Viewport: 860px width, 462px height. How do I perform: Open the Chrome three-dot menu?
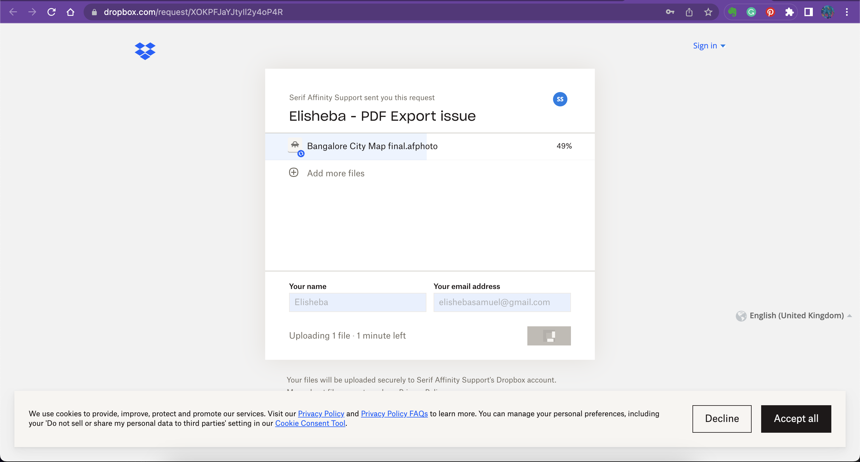coord(847,12)
